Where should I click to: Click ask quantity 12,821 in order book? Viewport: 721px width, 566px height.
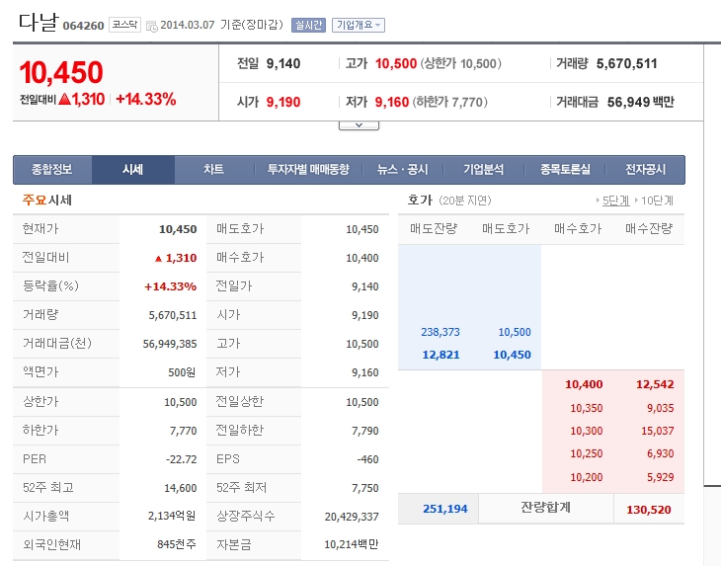(x=441, y=355)
